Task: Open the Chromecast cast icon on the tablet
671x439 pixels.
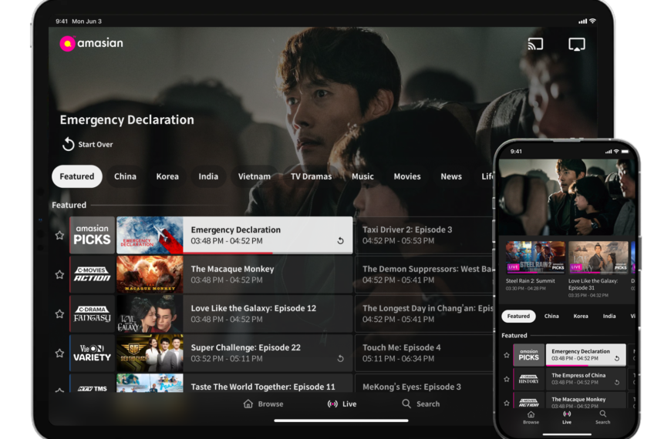Action: tap(535, 44)
